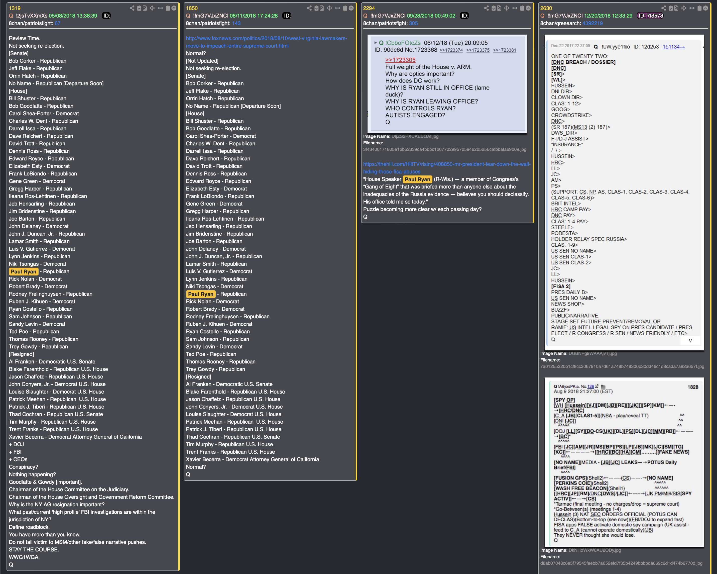Click highlighted Paul Ryan in post 1850 list

pos(200,294)
